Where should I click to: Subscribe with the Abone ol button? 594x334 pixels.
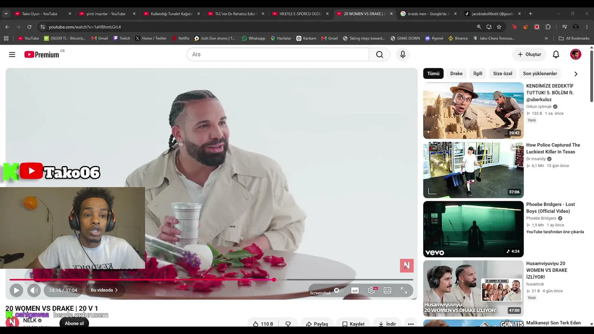click(74, 323)
